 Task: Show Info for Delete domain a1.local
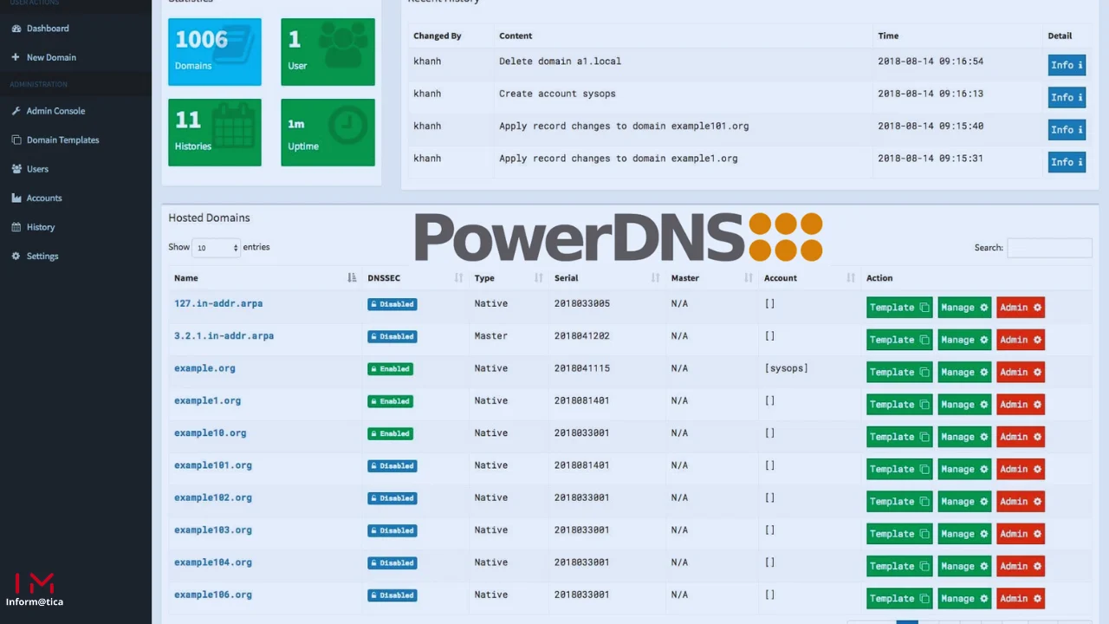(x=1067, y=65)
